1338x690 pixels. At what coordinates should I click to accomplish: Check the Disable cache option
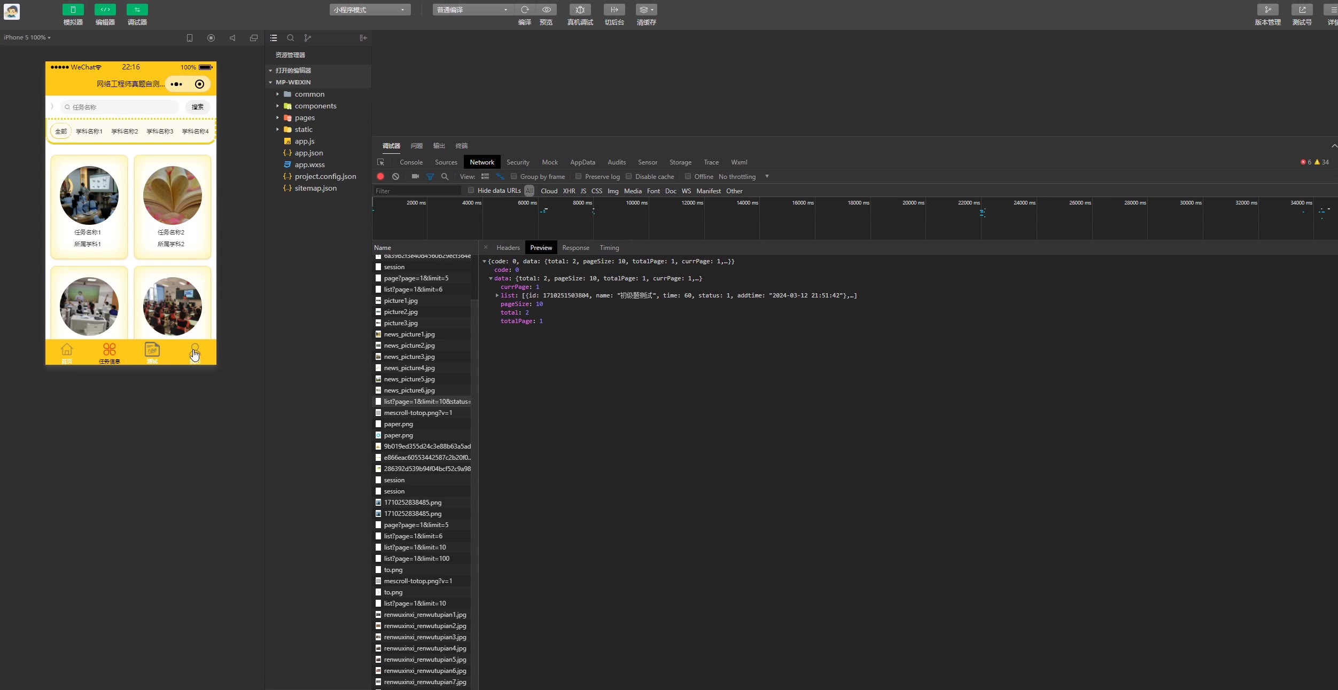[x=628, y=176]
